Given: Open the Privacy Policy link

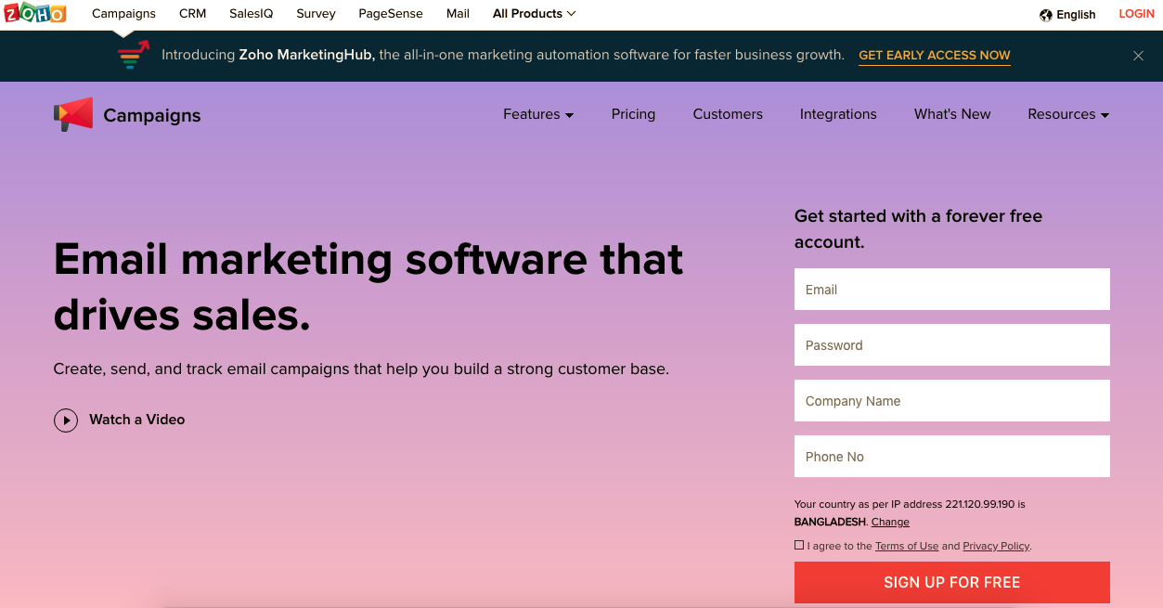Looking at the screenshot, I should click(x=996, y=546).
